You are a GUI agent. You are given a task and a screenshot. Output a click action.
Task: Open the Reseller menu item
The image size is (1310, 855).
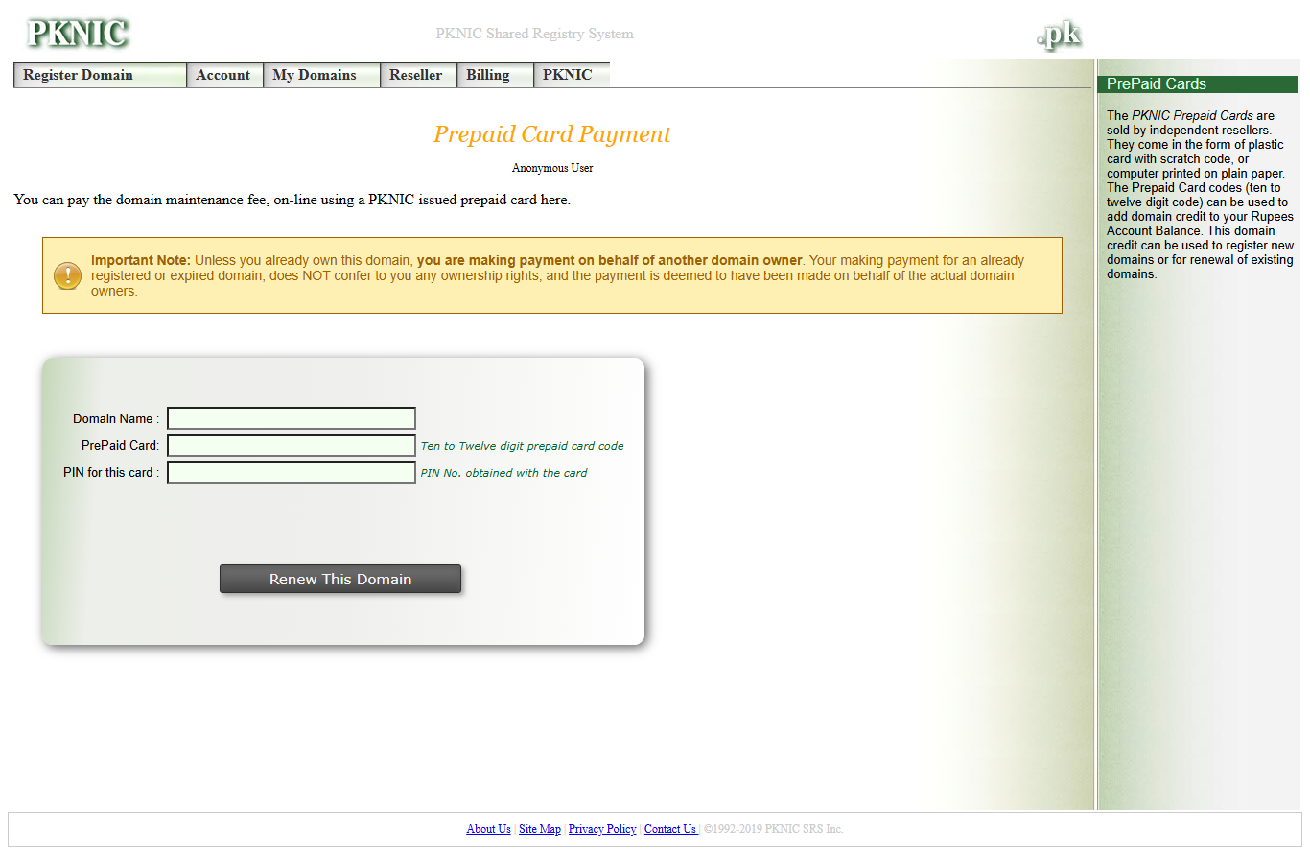tap(416, 75)
